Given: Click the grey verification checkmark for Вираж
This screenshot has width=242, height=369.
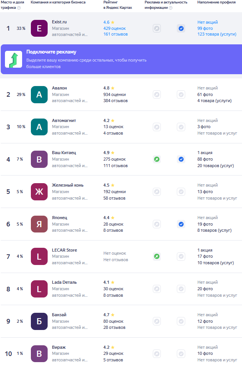Looking at the screenshot, I should pos(181,354).
